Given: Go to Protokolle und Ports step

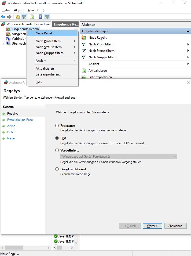Looking at the screenshot, I should 20,120.
